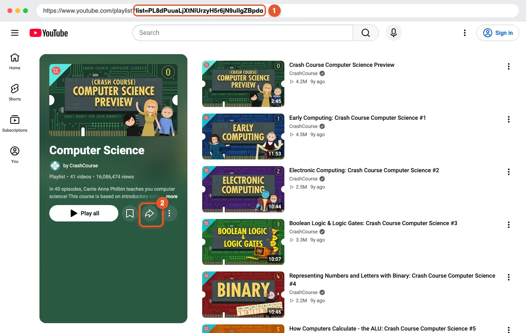This screenshot has height=333, width=526.
Task: Open options for Crash Course Computer Science Preview
Action: click(x=509, y=66)
